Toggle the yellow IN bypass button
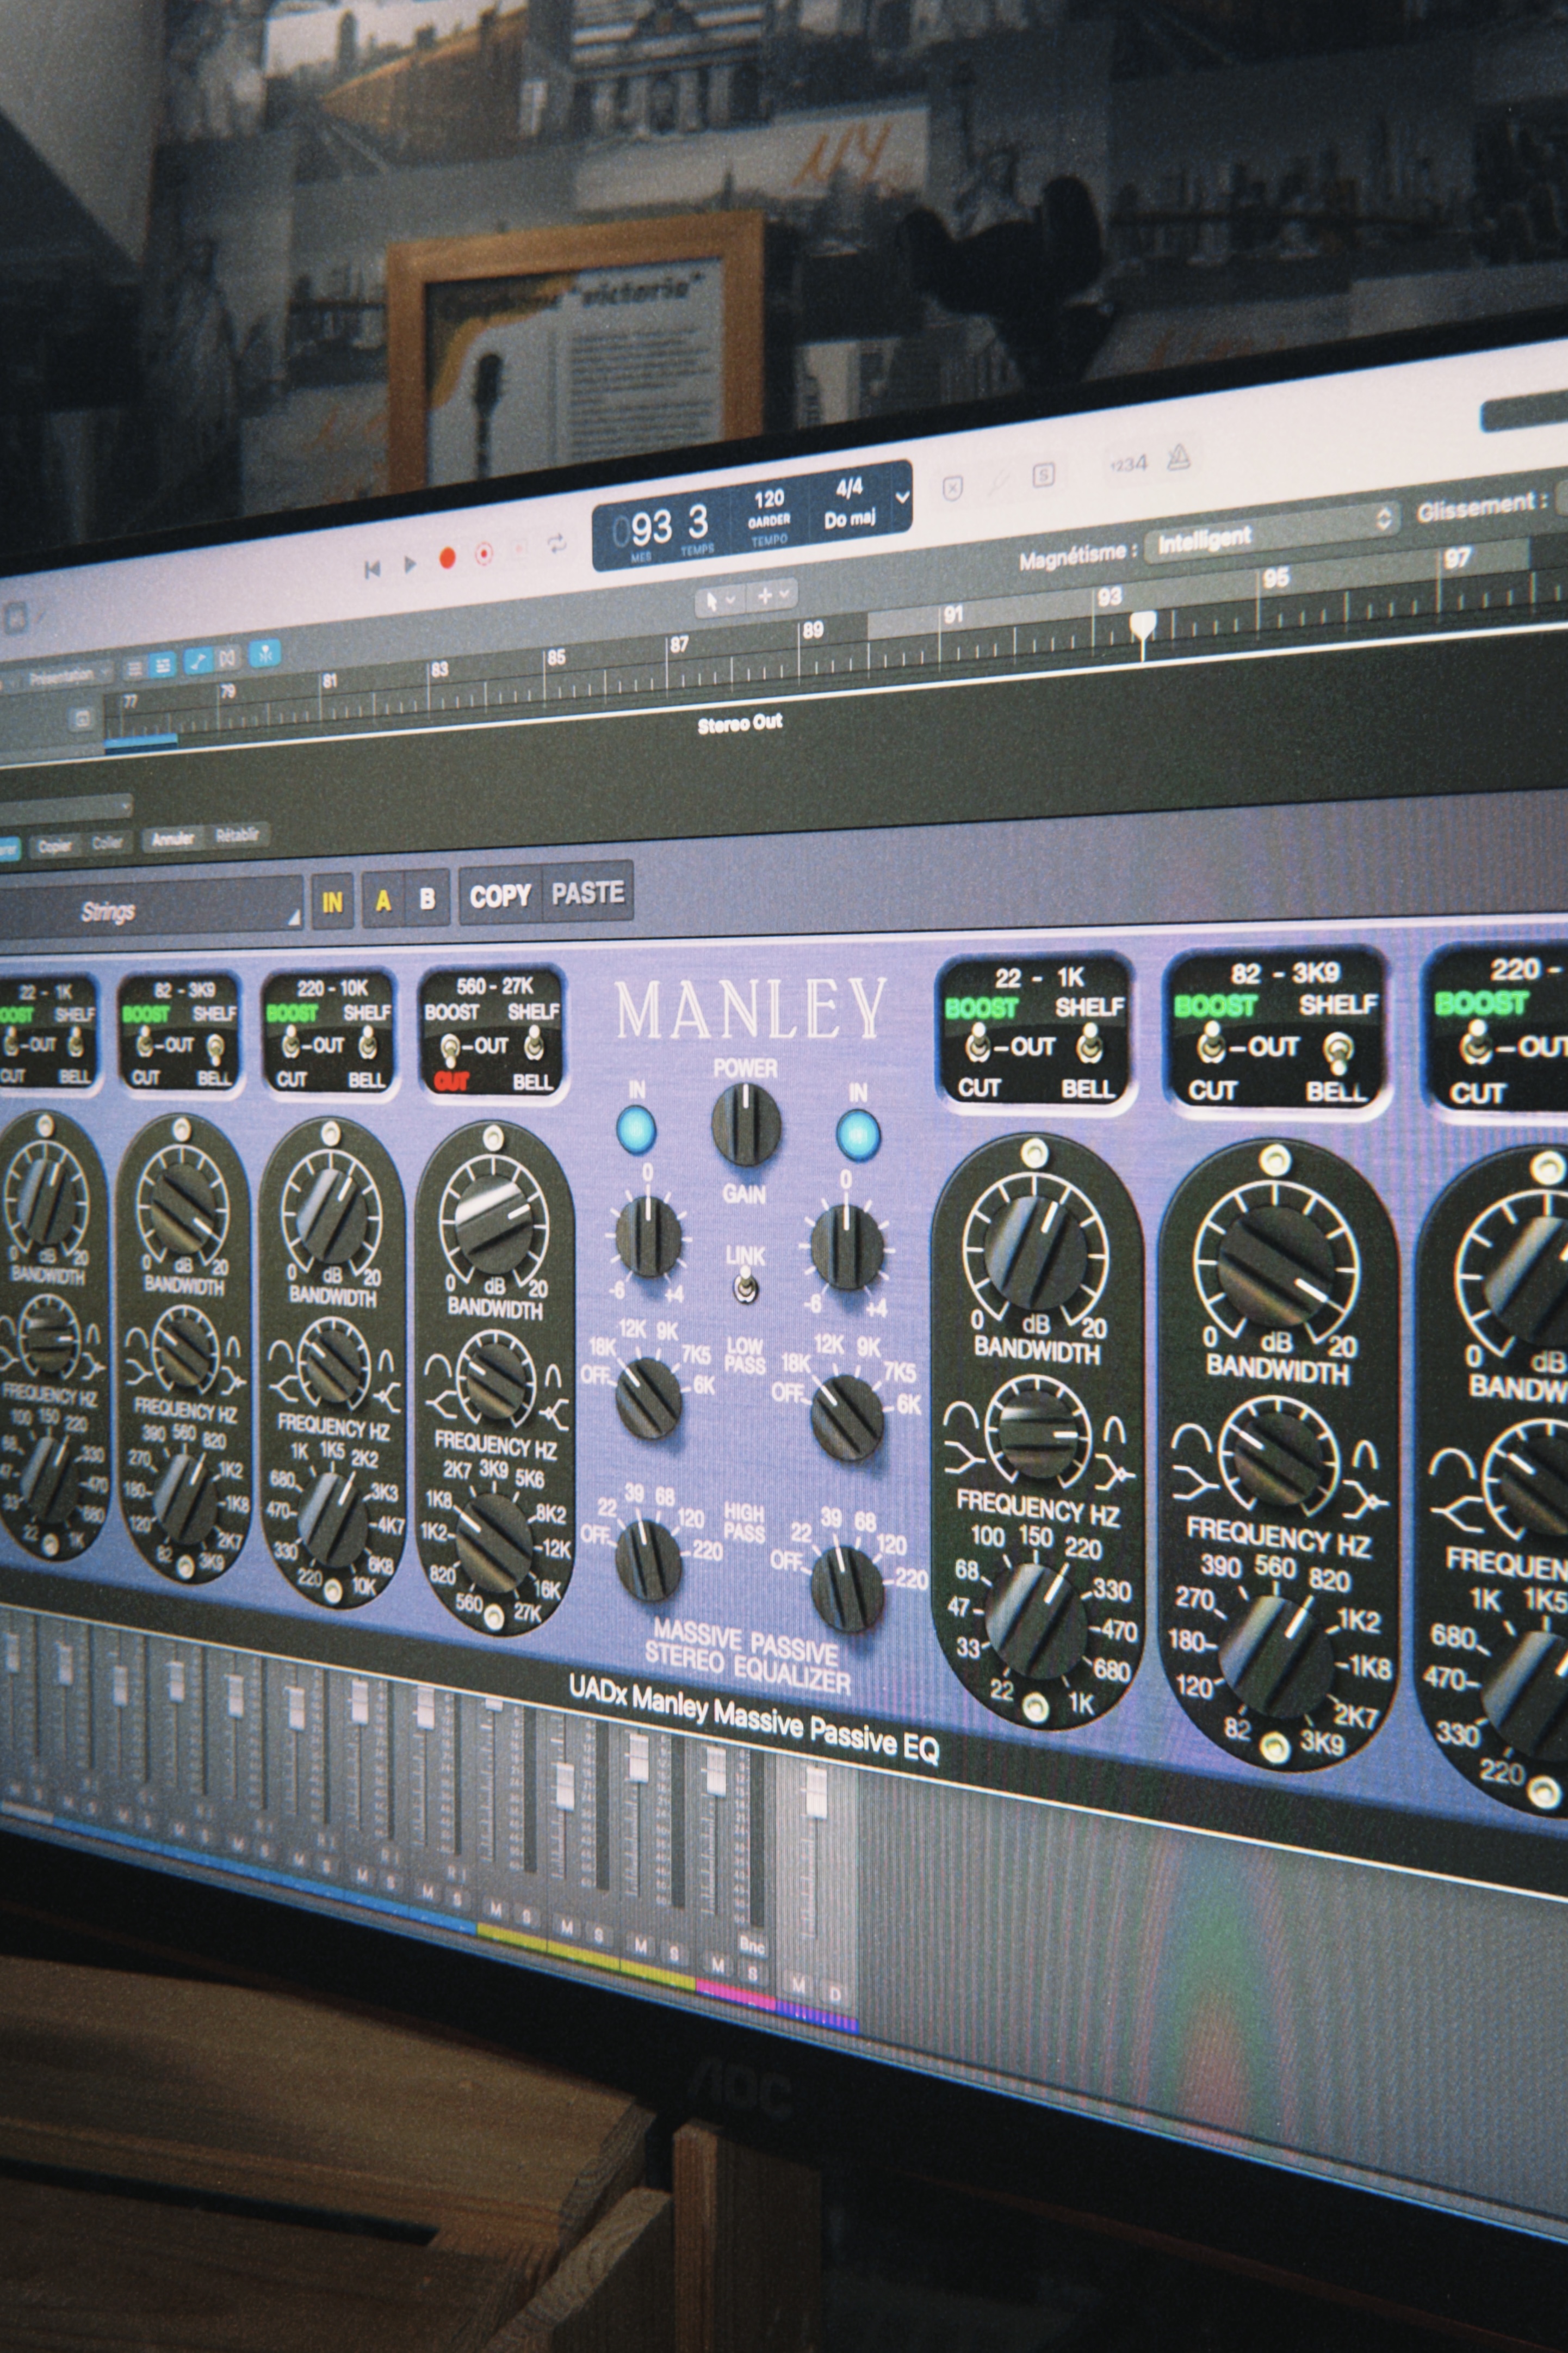Viewport: 1568px width, 2353px height. click(x=332, y=901)
